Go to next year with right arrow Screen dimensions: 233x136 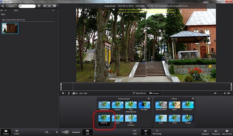coord(53,10)
